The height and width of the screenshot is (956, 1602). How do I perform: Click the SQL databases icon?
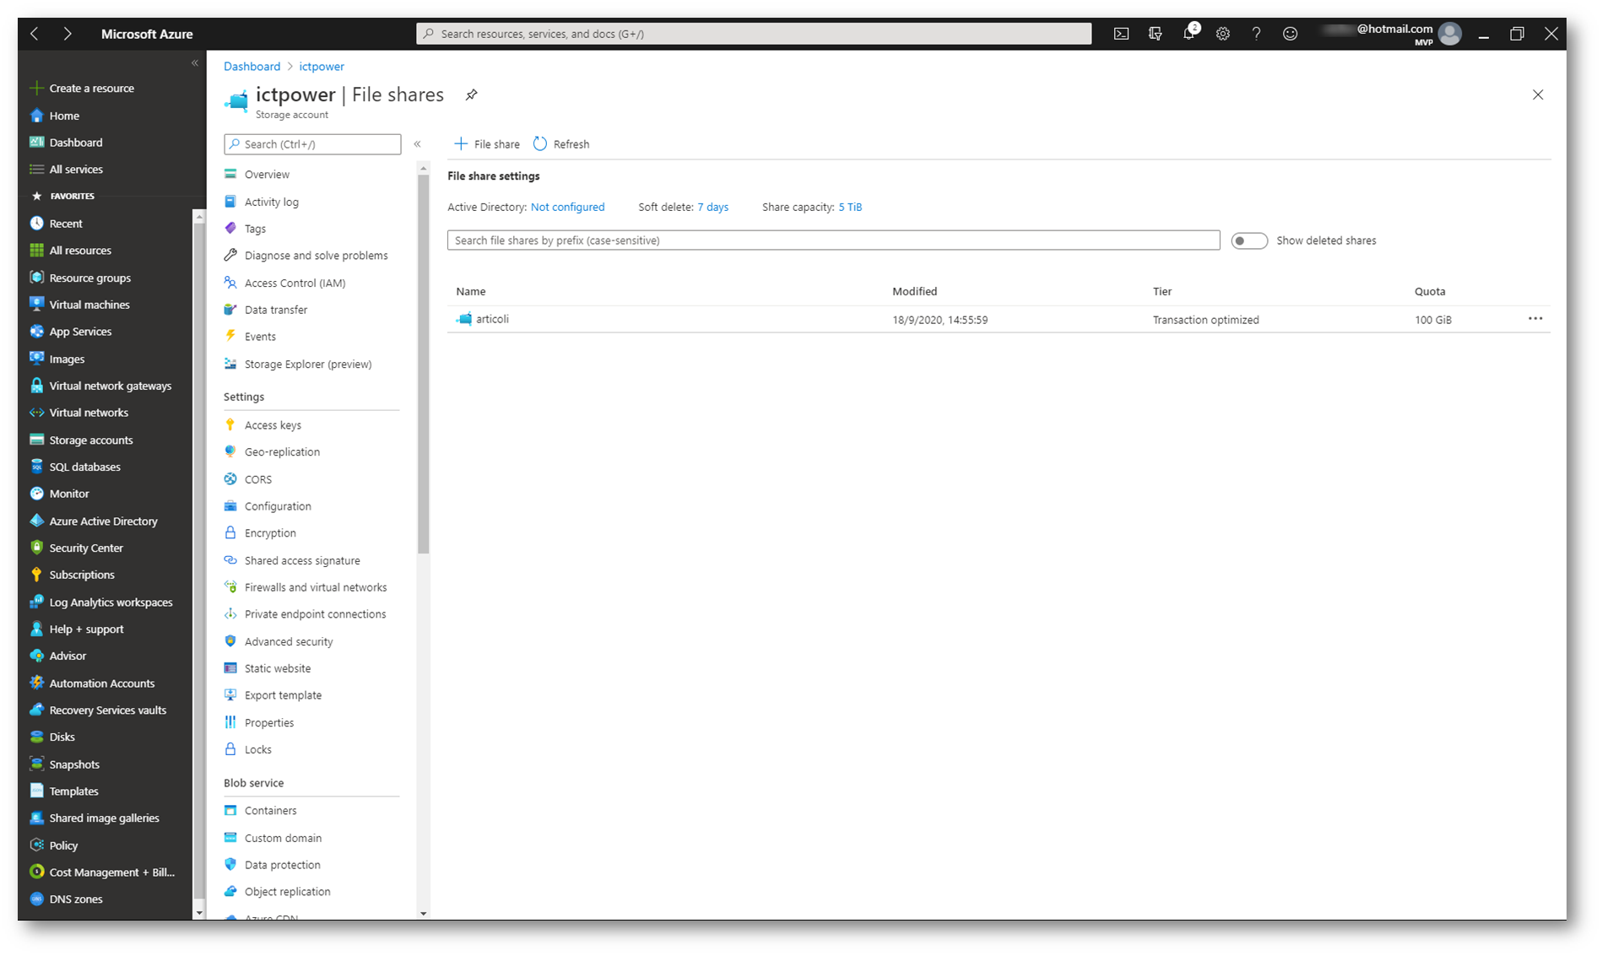click(36, 467)
